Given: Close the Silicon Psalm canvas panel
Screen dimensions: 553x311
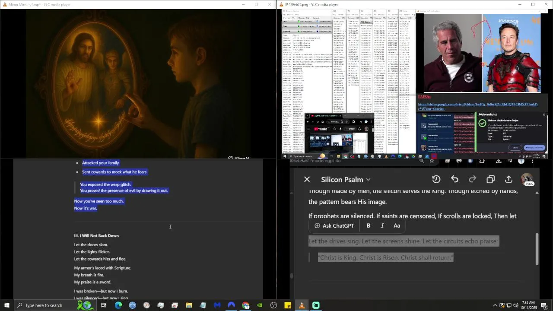Looking at the screenshot, I should click(307, 179).
